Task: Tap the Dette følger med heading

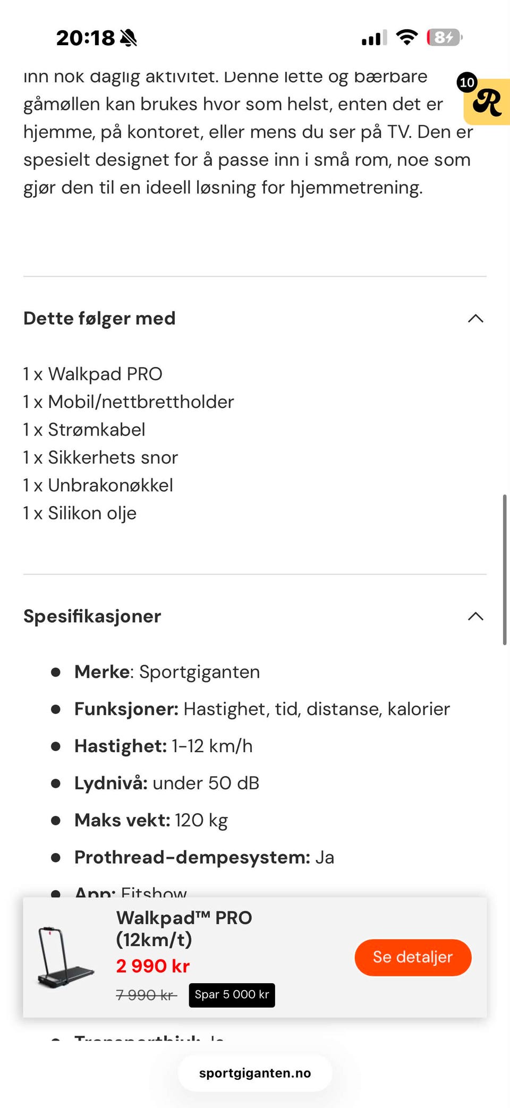Action: click(99, 318)
